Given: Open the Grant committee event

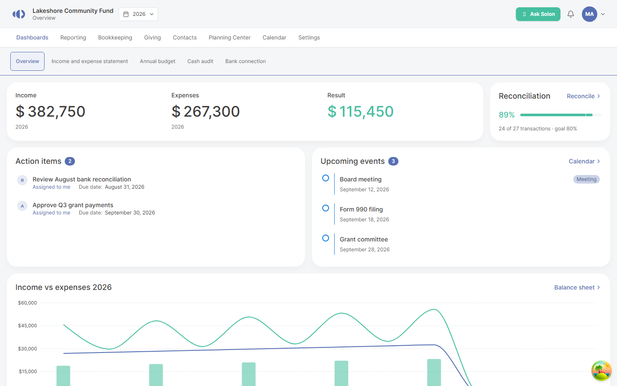Looking at the screenshot, I should point(364,239).
